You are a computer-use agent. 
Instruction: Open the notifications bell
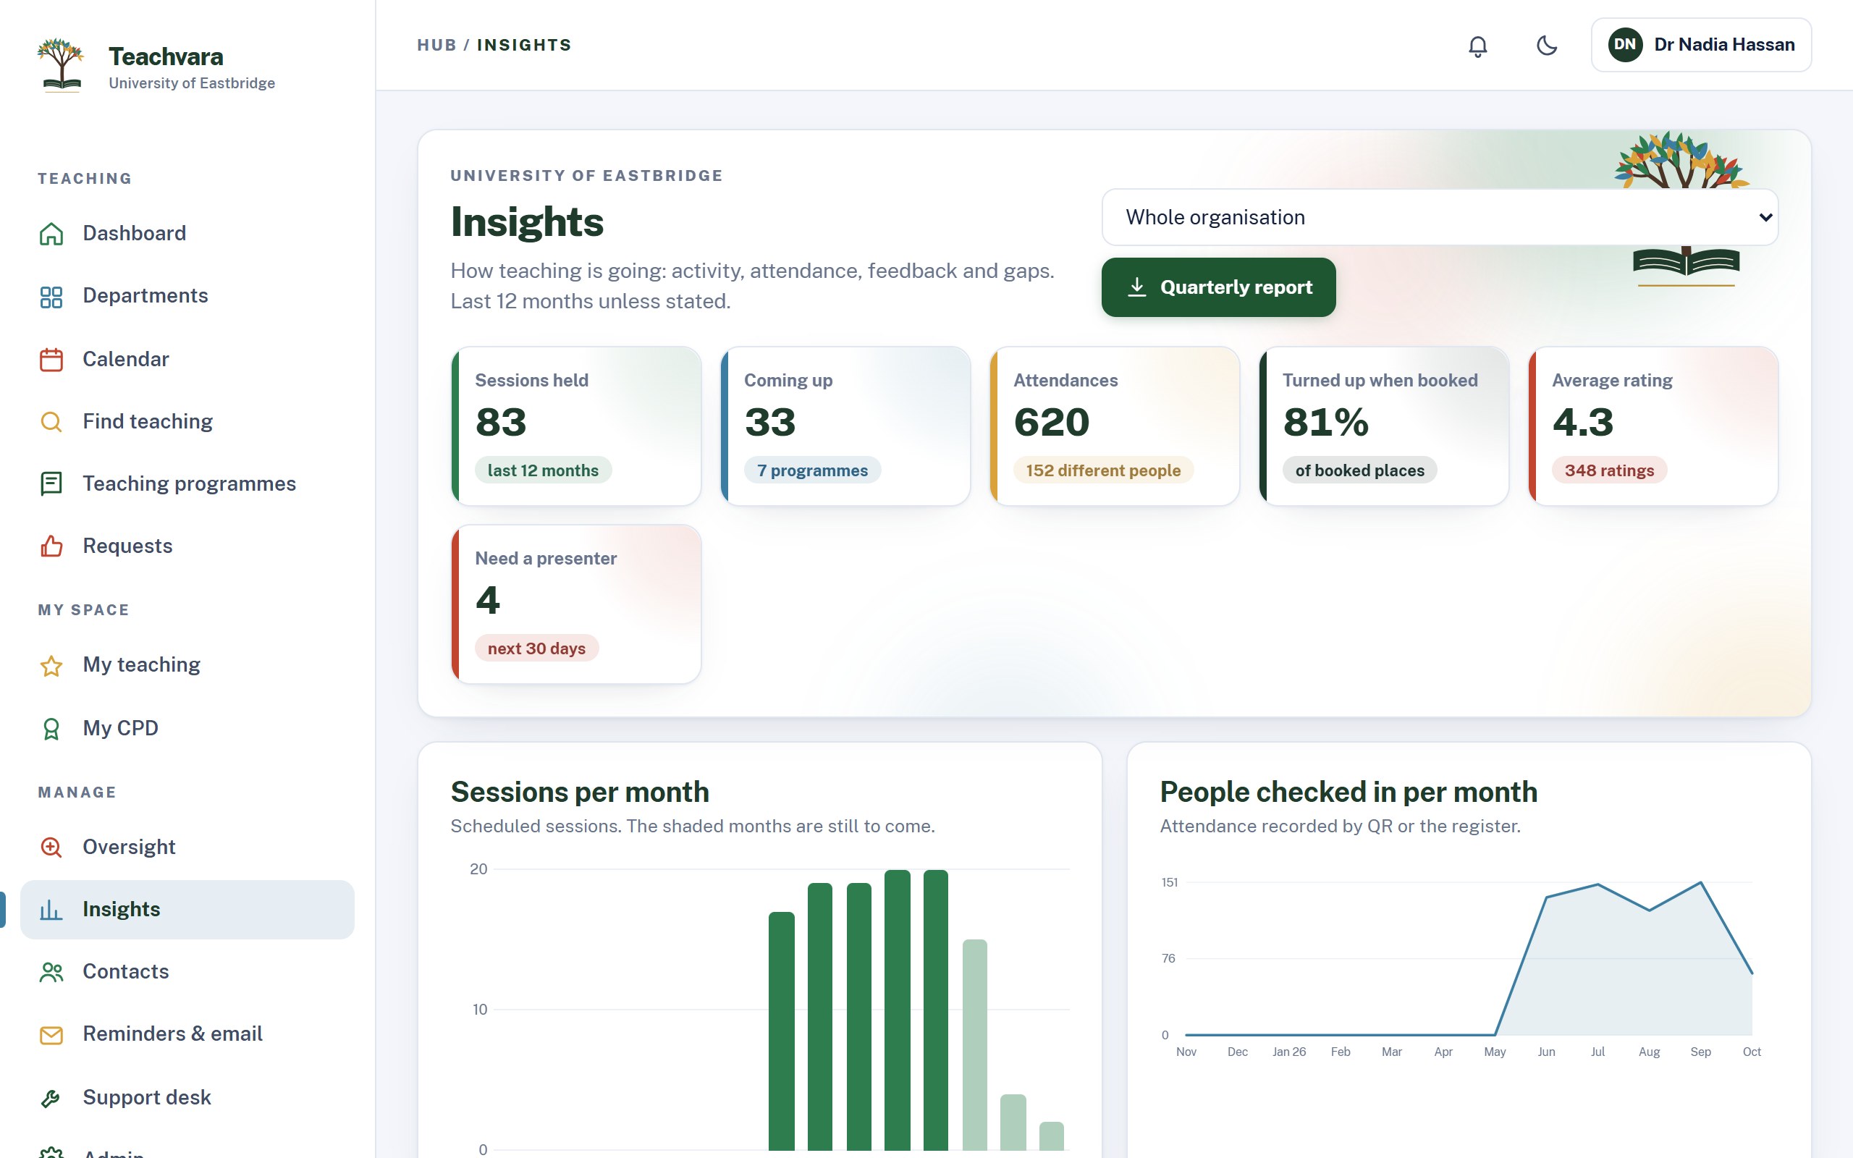1478,45
